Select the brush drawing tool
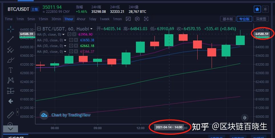275x138 pixels. pyautogui.click(x=11, y=60)
